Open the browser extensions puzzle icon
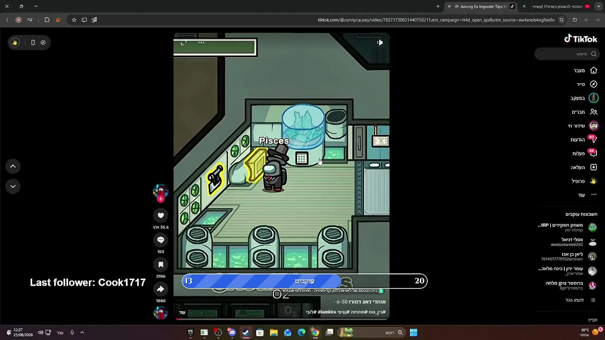Viewport: 605px width, 340px height. (47, 20)
